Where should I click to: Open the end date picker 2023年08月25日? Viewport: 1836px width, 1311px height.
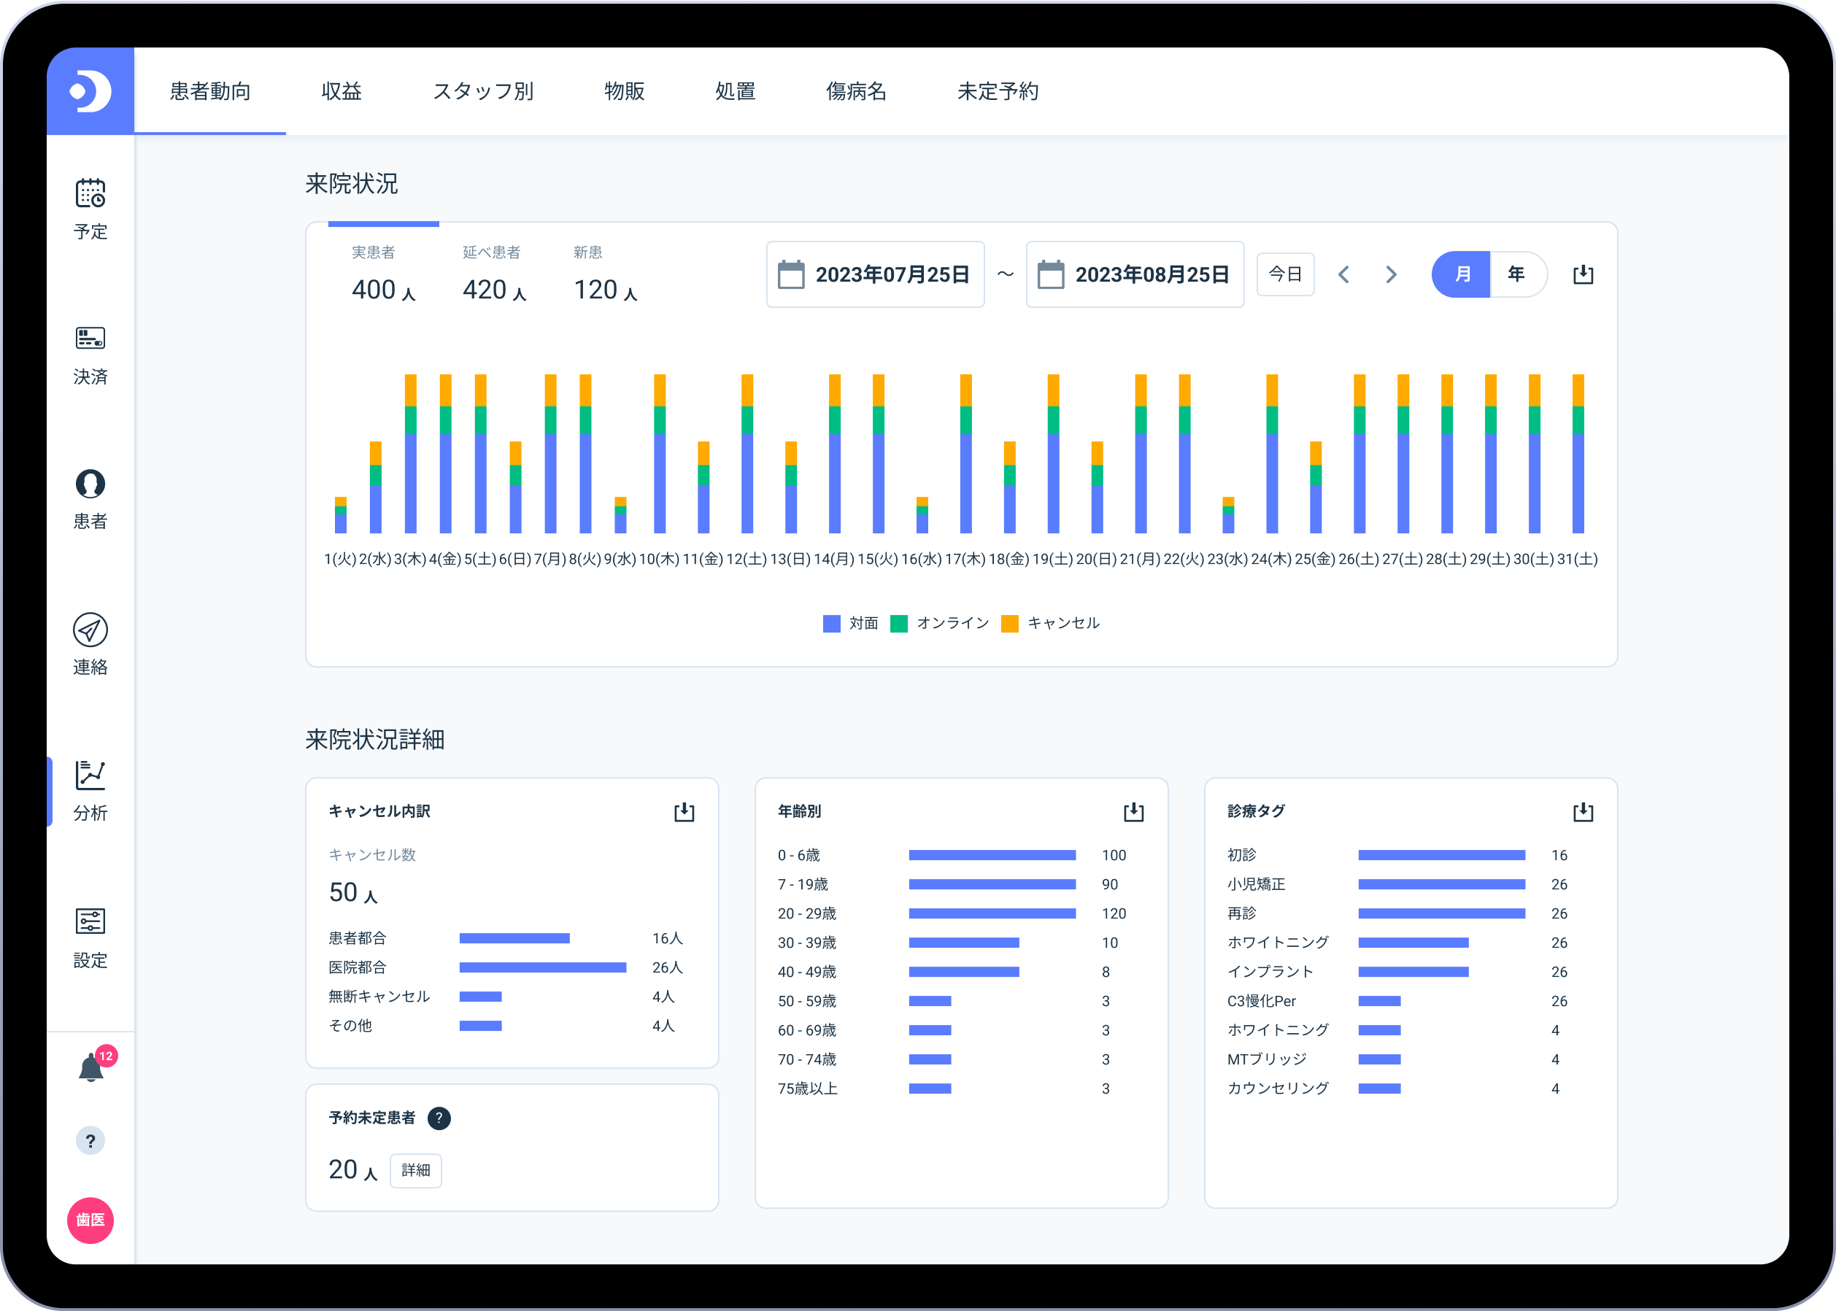tap(1135, 274)
